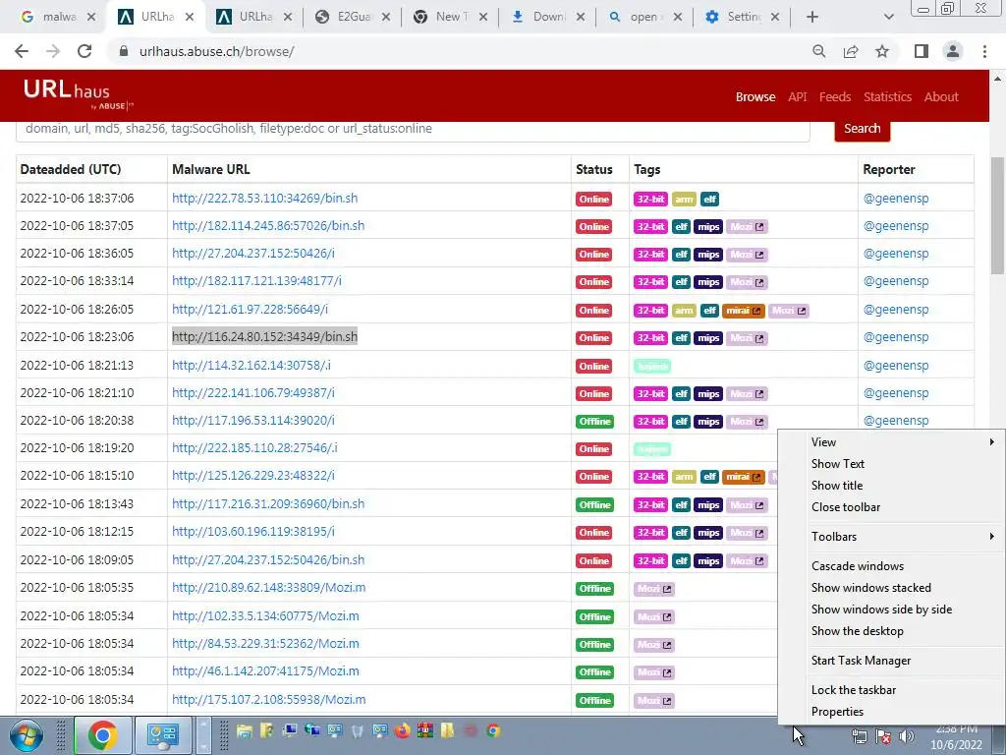Screen dimensions: 1006x755
Task: Click the Windows Start orb
Action: (27, 735)
